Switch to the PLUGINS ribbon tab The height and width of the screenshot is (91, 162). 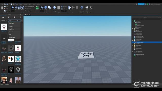(x=38, y=4)
